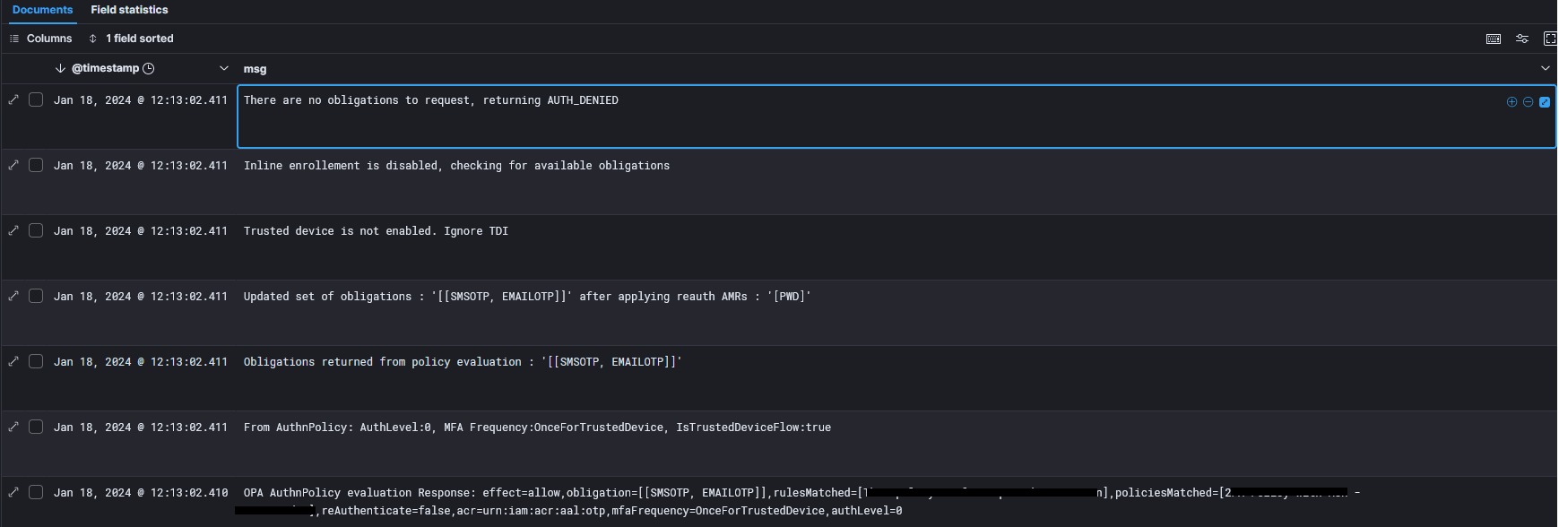1559x527 pixels.
Task: Click the @timestamp column header
Action: 105,68
